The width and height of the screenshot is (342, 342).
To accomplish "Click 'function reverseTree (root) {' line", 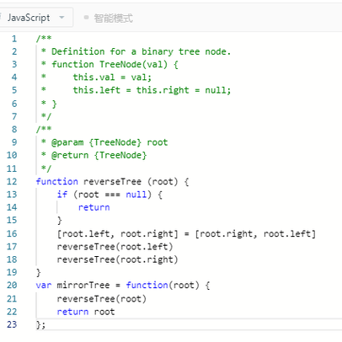I will click(x=112, y=182).
